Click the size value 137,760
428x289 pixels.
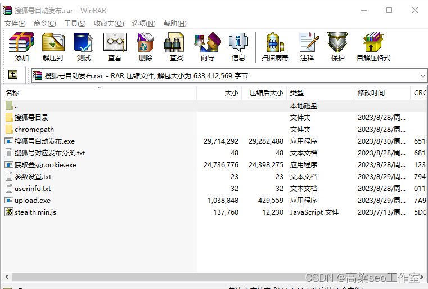226,212
